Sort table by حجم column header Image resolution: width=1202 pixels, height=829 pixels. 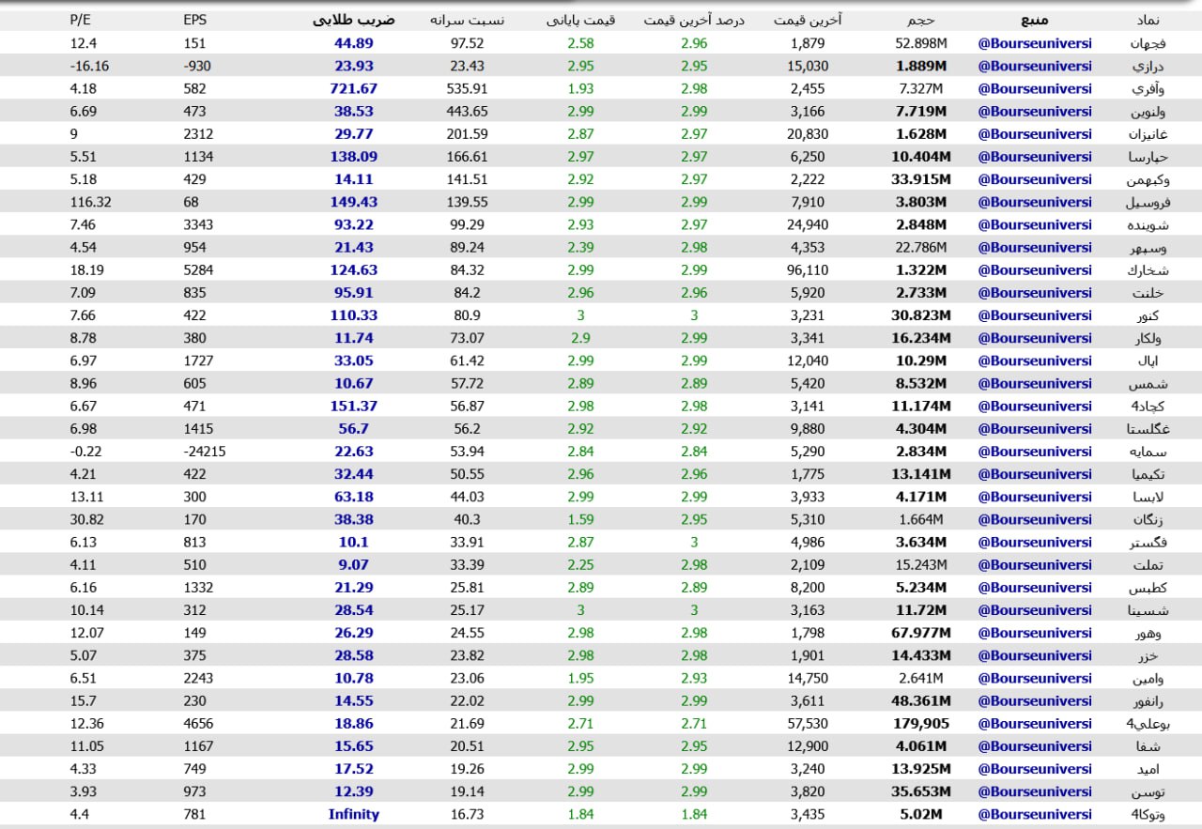(920, 19)
